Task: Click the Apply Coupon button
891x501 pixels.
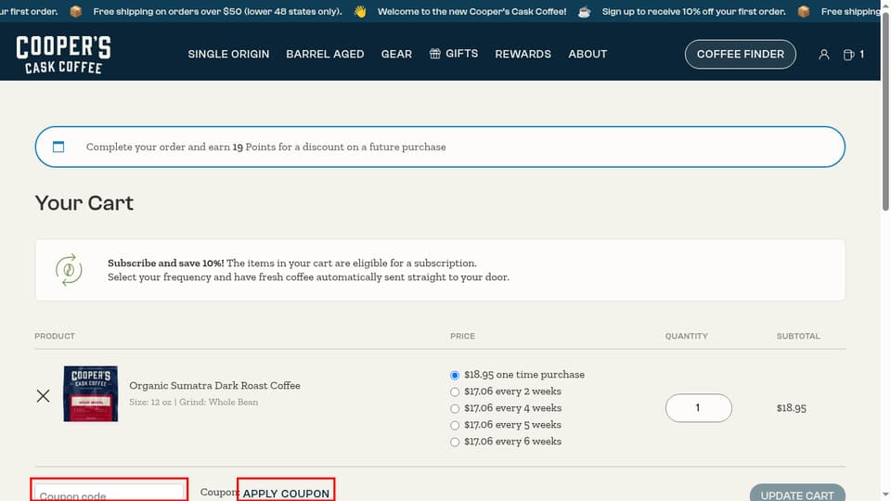Action: click(x=286, y=492)
